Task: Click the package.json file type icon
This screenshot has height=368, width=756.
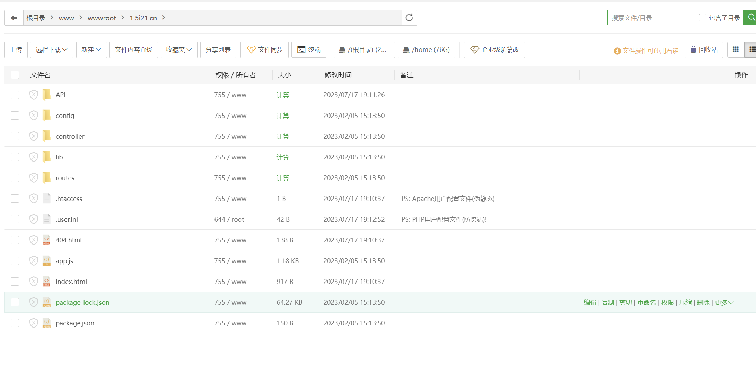Action: (x=46, y=323)
